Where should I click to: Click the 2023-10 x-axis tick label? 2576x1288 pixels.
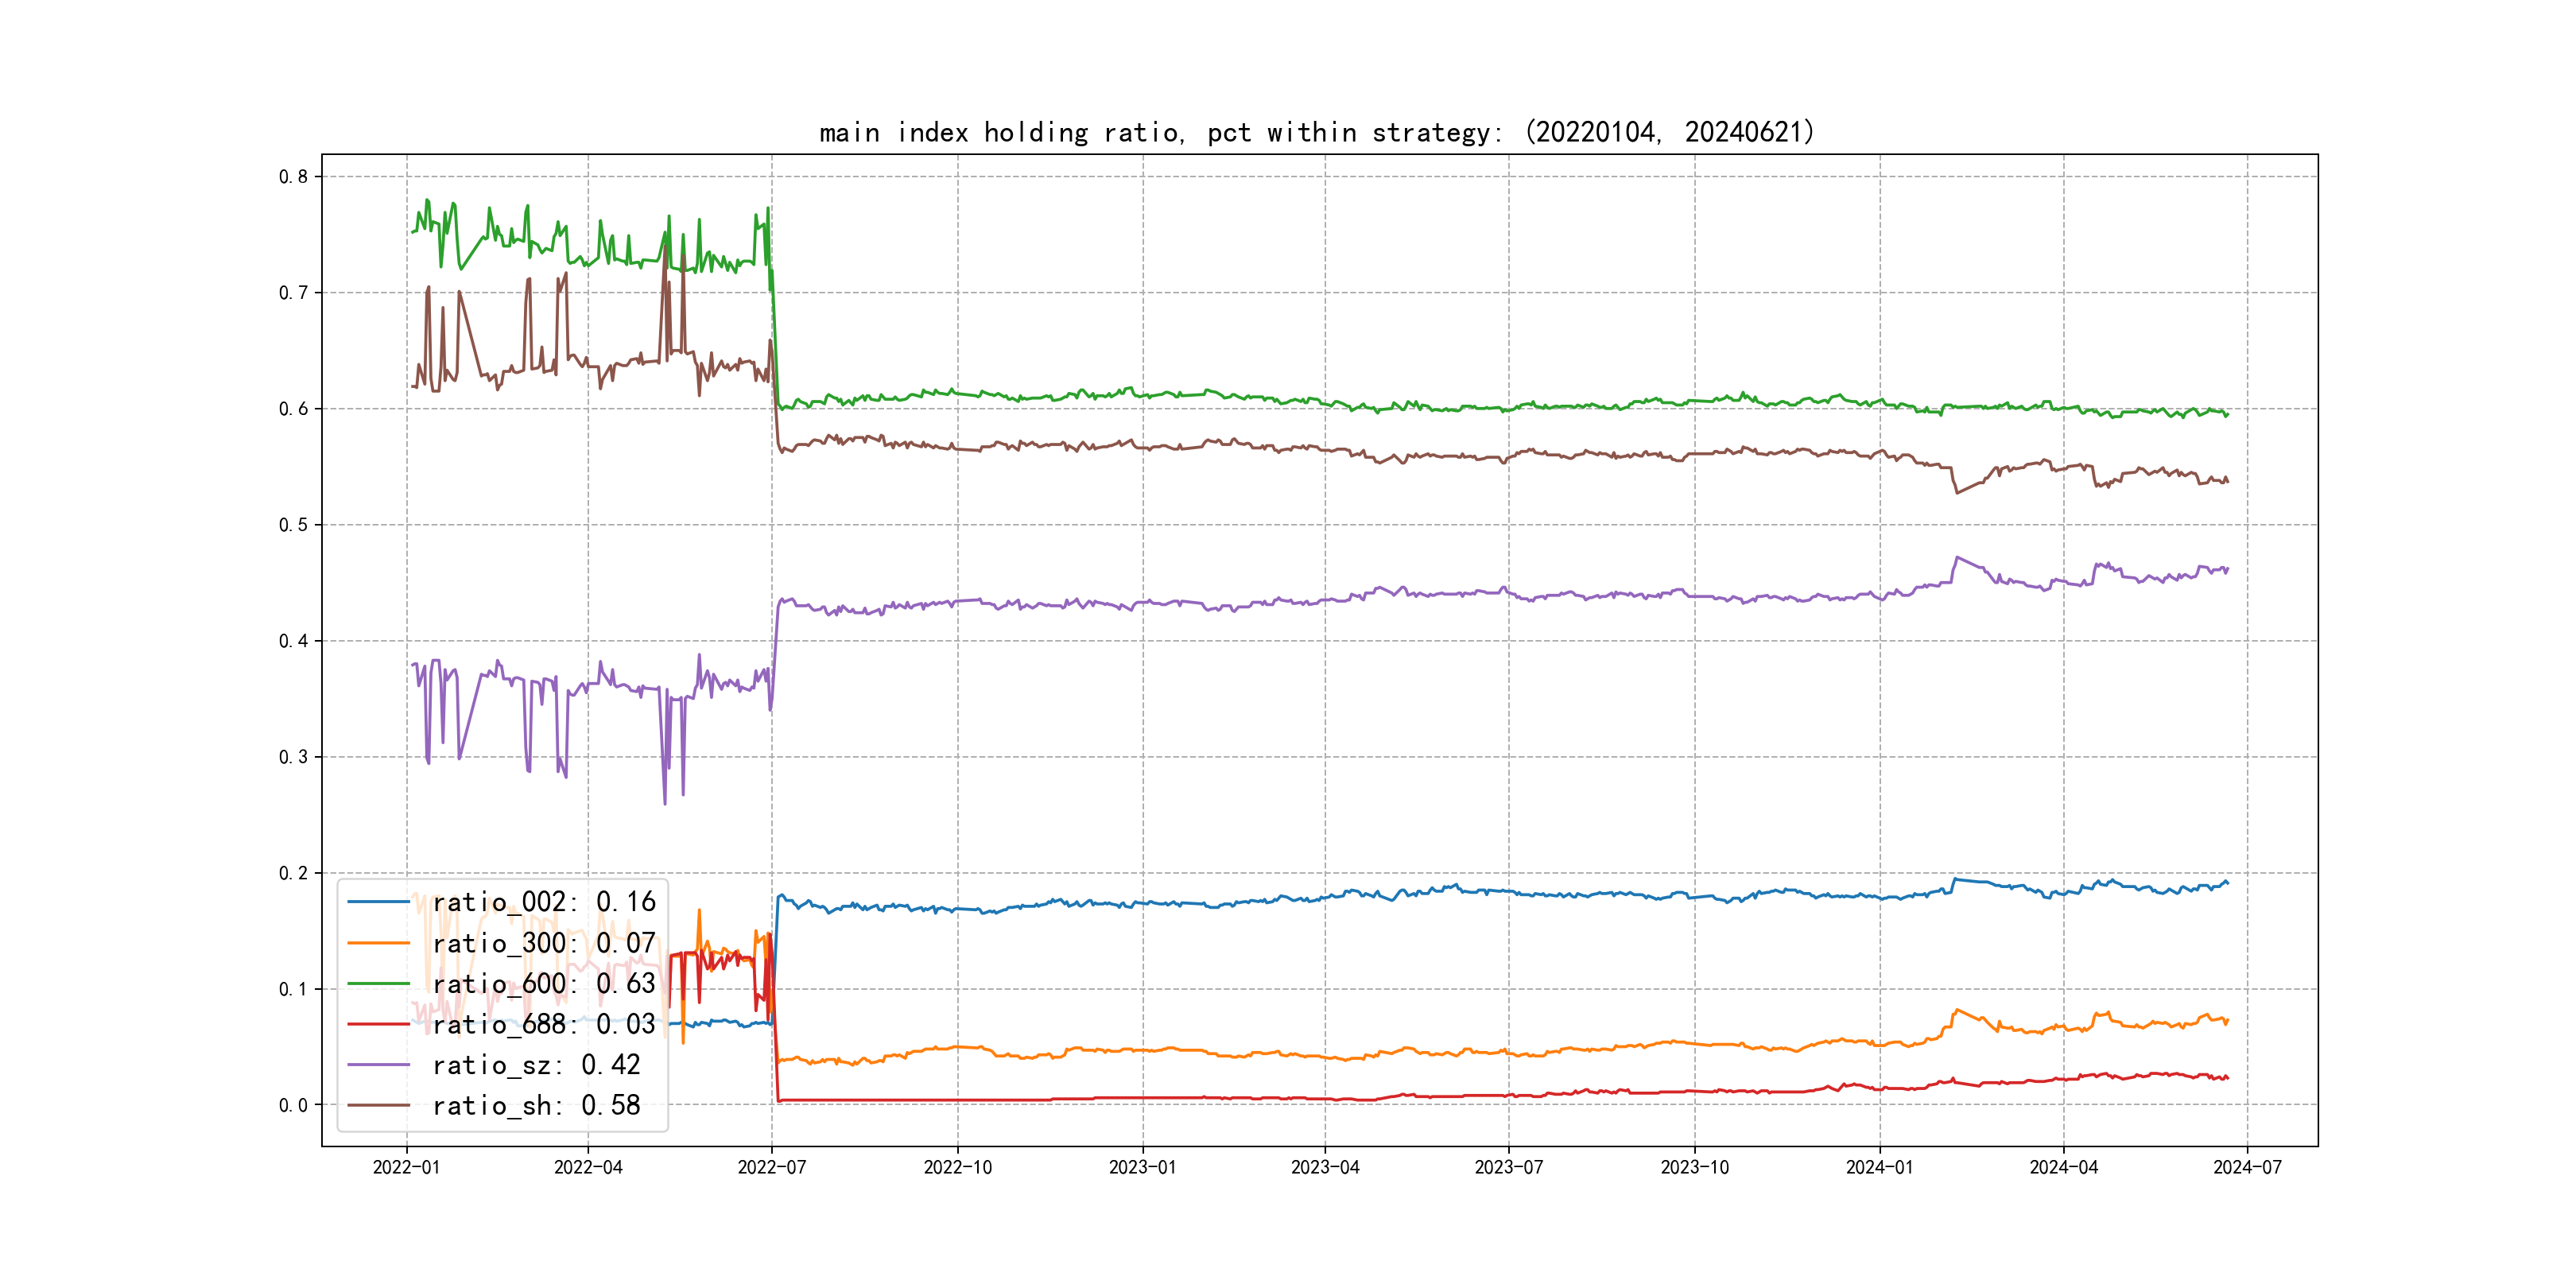pos(1694,1167)
